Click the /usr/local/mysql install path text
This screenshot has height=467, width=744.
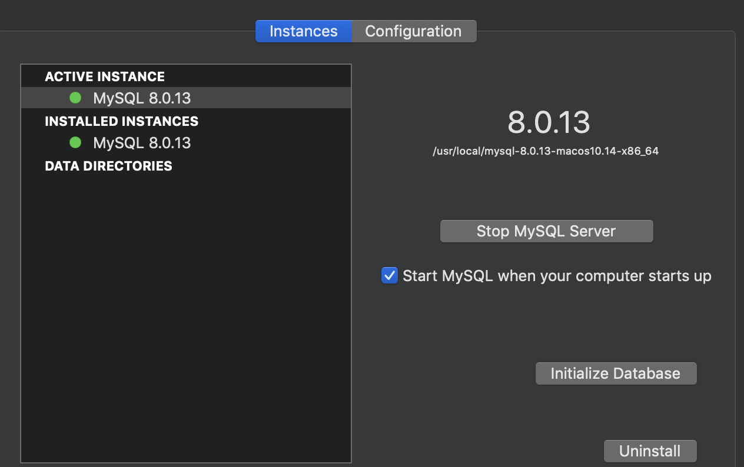tap(546, 151)
